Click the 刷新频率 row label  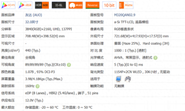point(8,86)
